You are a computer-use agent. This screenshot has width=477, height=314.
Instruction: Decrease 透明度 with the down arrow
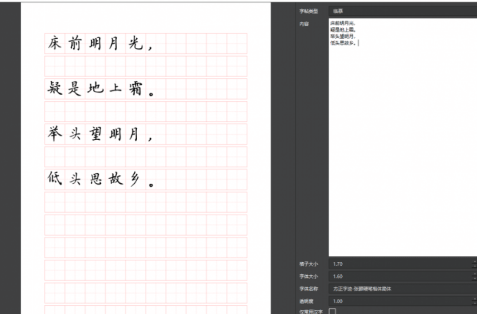pos(475,303)
